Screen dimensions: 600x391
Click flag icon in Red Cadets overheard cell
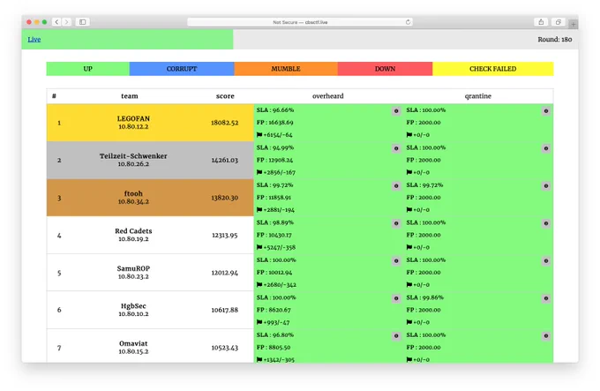pyautogui.click(x=259, y=247)
